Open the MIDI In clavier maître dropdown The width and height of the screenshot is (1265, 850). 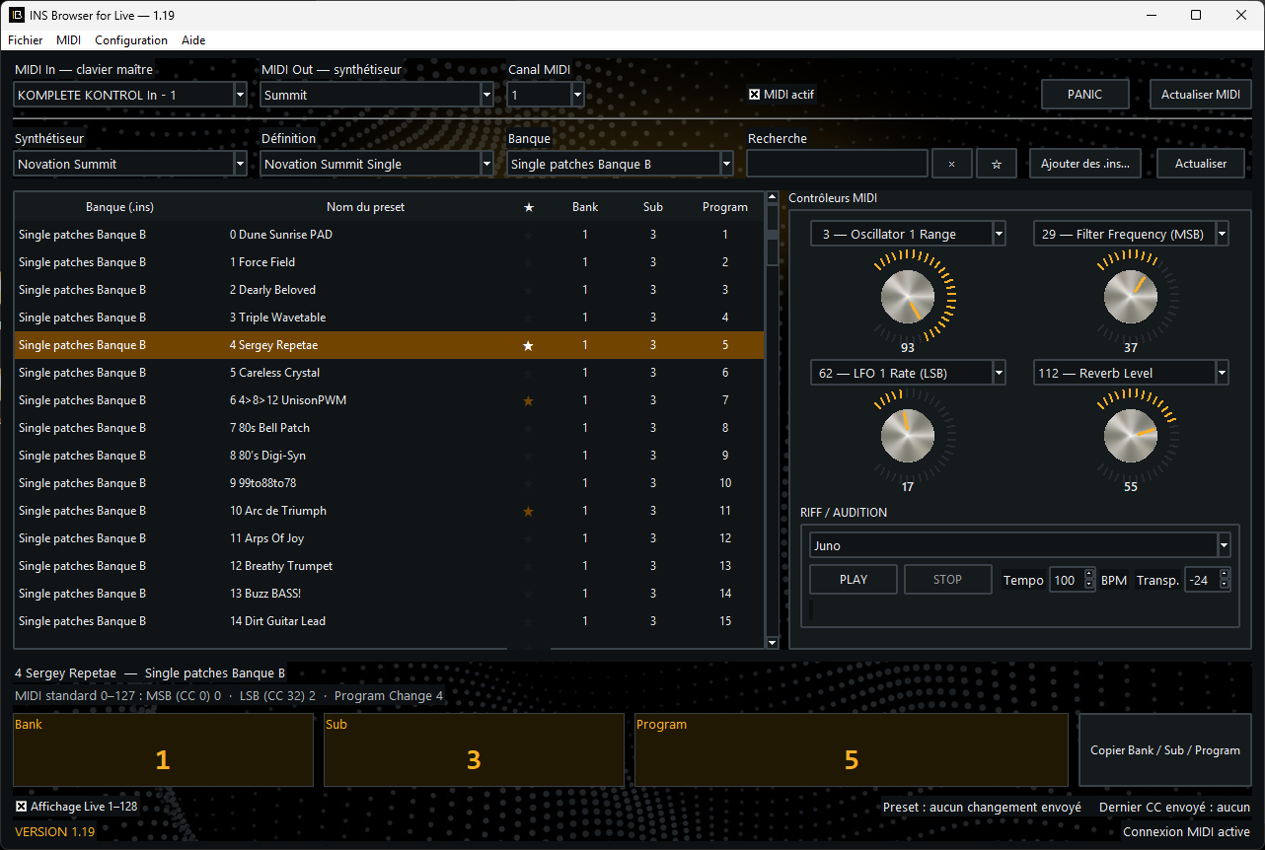130,95
